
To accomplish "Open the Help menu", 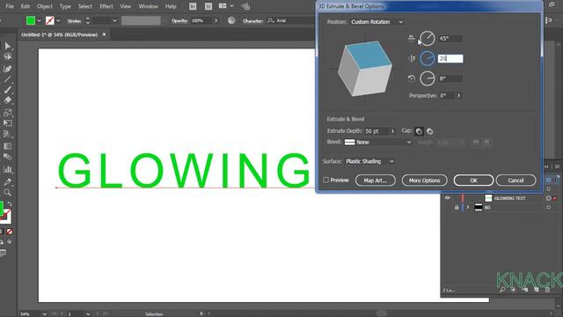I will [x=171, y=6].
